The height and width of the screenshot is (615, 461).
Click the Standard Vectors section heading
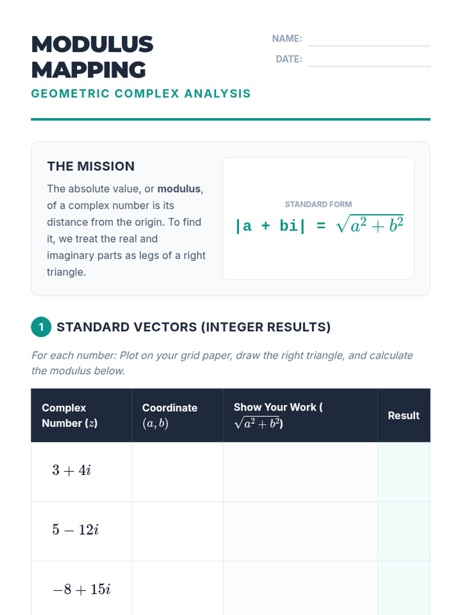[194, 327]
